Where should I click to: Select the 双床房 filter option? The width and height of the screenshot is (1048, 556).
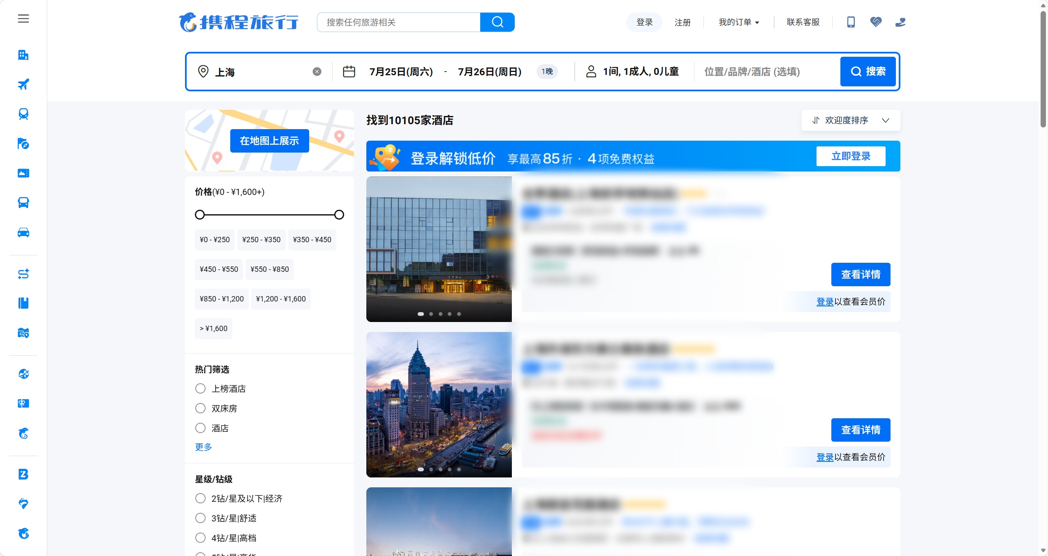[216, 408]
